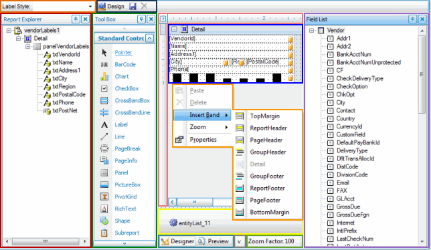Collapse the Vendor node in Field List
Viewport: 431px width, 250px height.
pos(311,30)
